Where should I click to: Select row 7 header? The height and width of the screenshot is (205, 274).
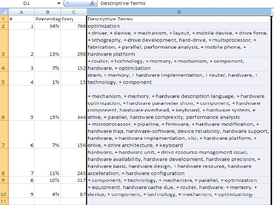tap(4, 134)
